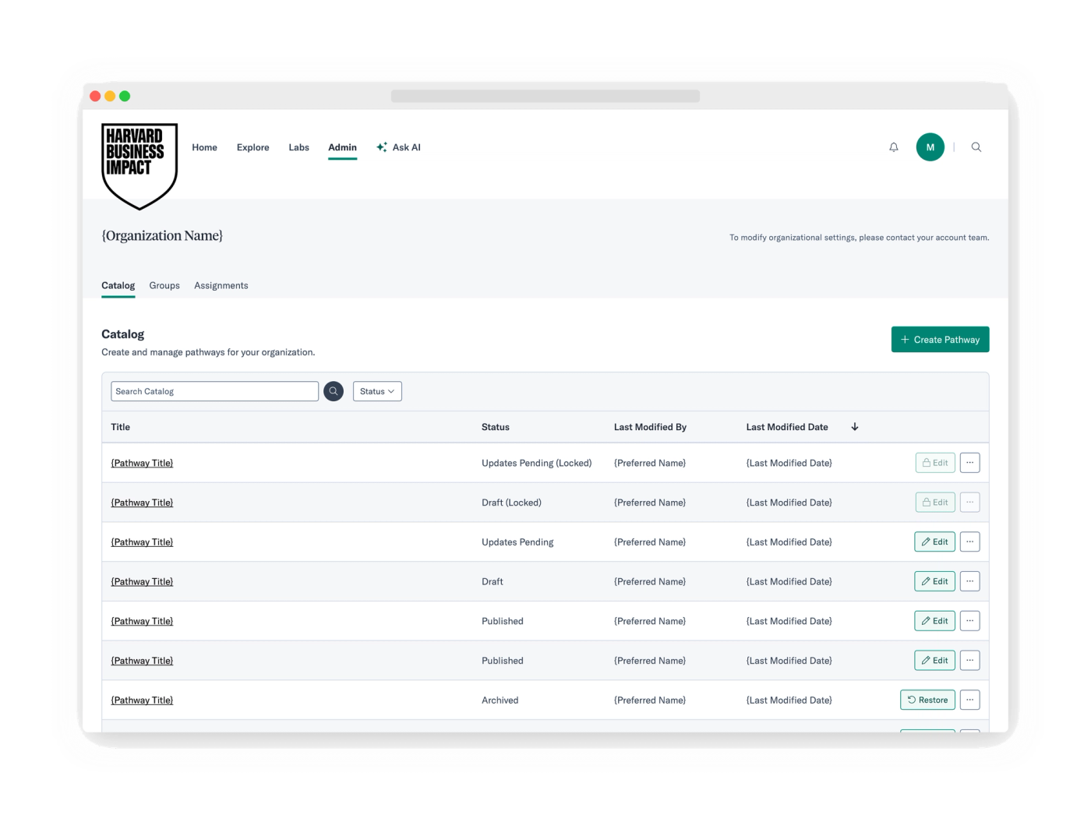
Task: Open the notifications bell
Action: (894, 147)
